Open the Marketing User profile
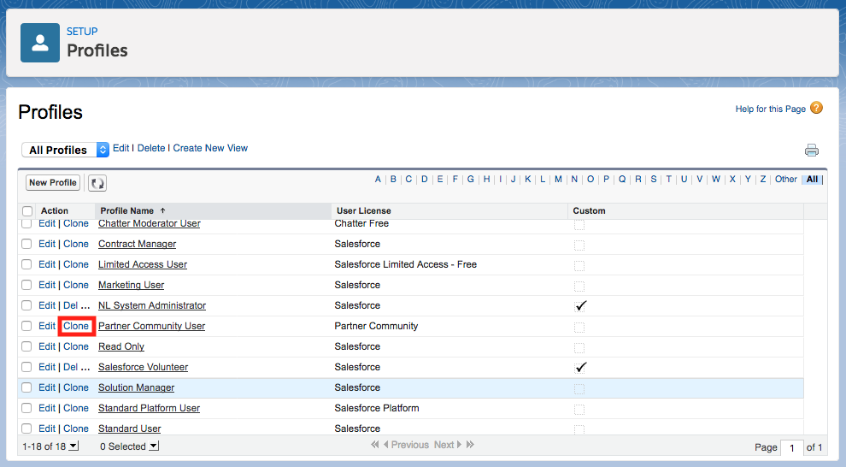 (x=131, y=285)
